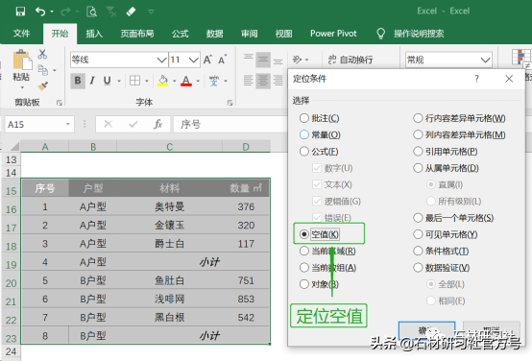Apply the yellow fill color
This screenshot has height=361, width=532.
(163, 81)
